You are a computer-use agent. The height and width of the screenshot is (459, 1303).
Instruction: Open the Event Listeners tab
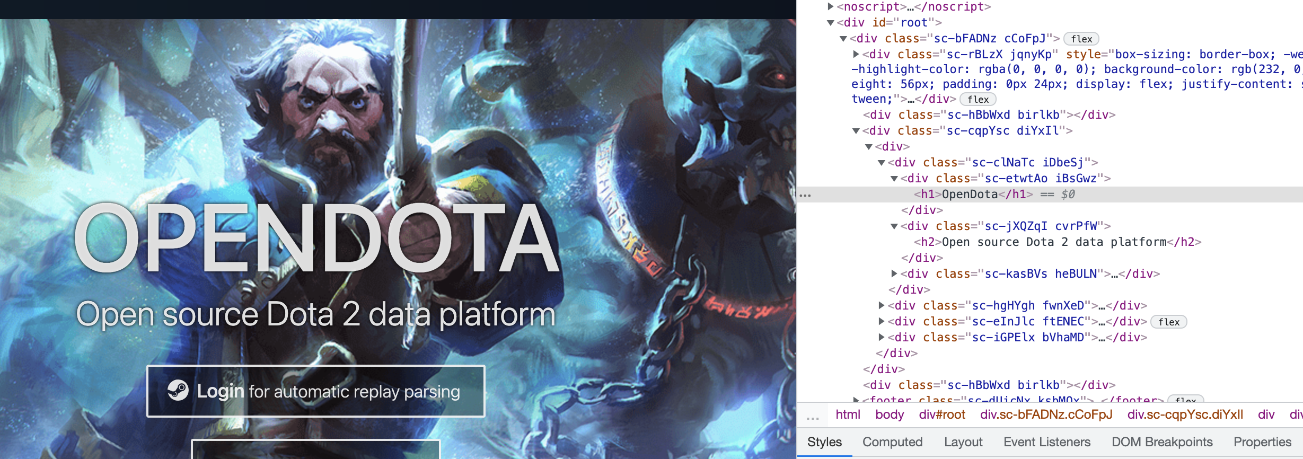tap(1047, 442)
